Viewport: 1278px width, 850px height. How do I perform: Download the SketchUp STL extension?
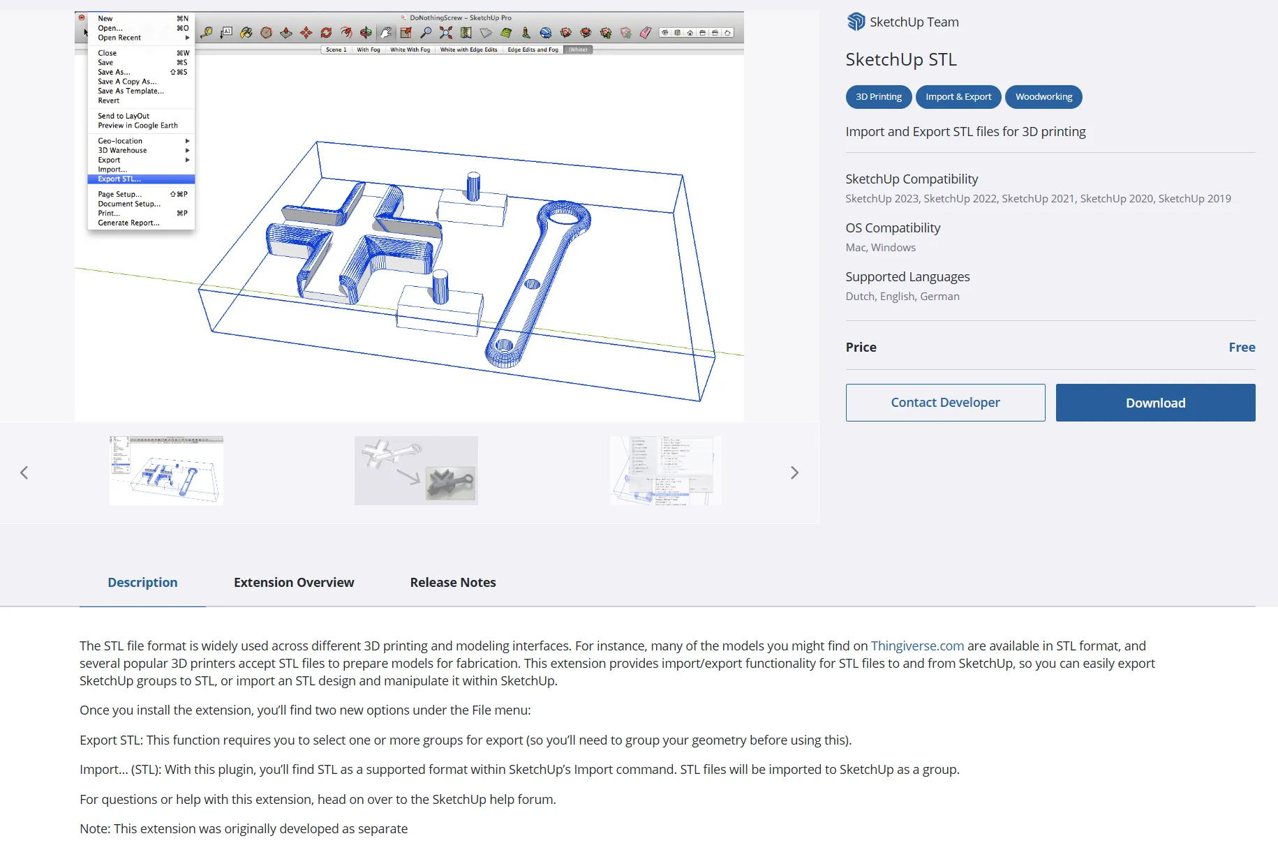(1155, 403)
